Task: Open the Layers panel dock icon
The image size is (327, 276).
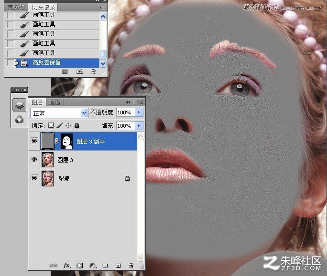Action: pyautogui.click(x=20, y=105)
